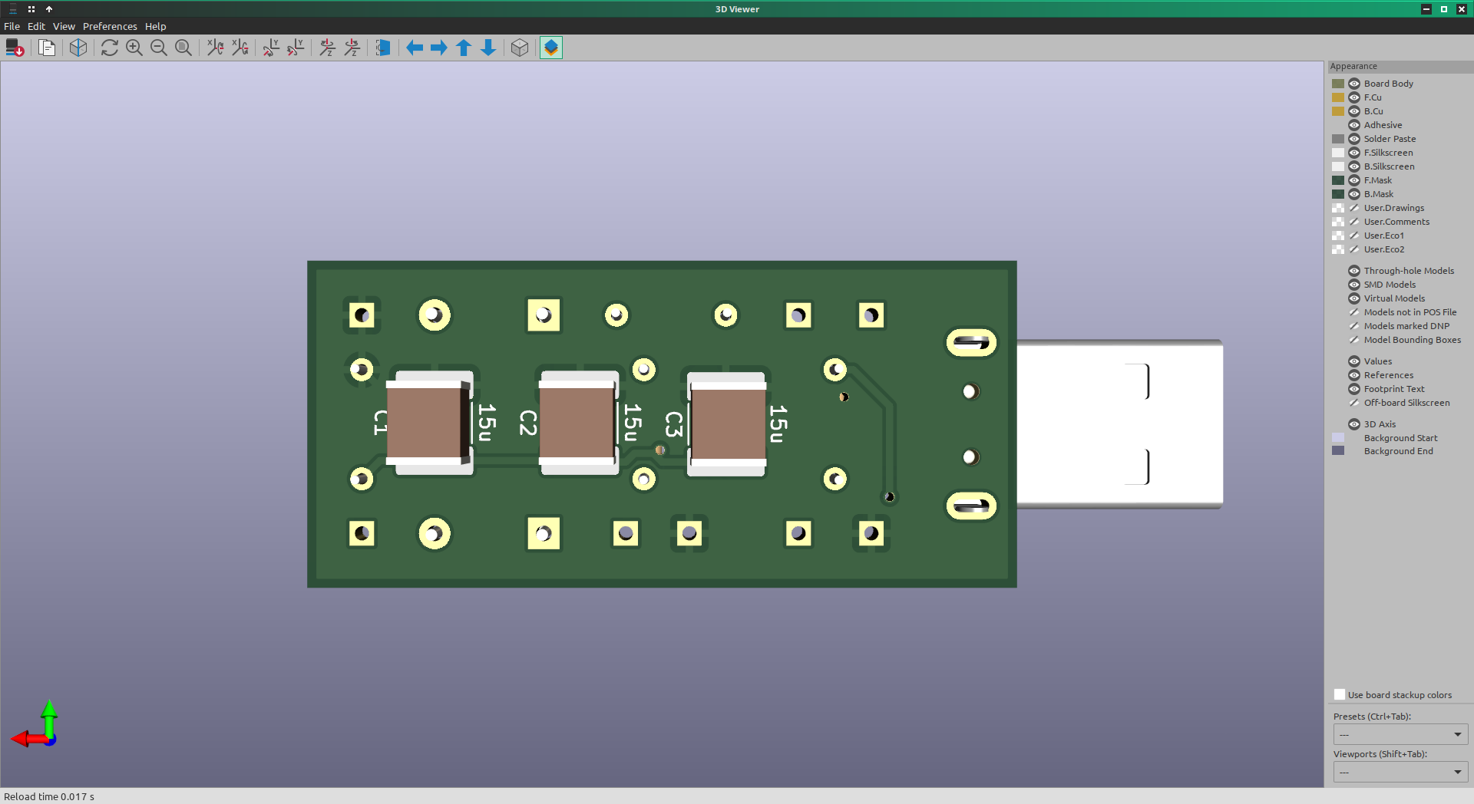Hide Virtual Models

(x=1354, y=298)
